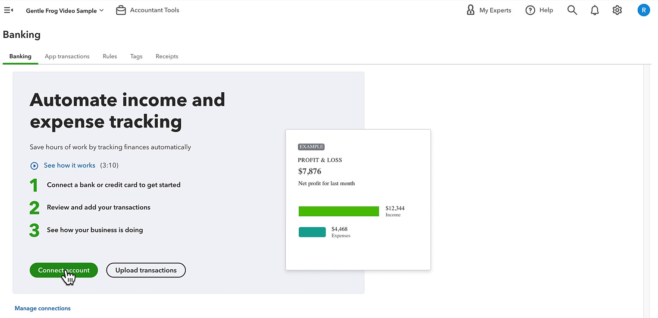Switch to the Receipts tab
The image size is (658, 318).
coord(167,56)
